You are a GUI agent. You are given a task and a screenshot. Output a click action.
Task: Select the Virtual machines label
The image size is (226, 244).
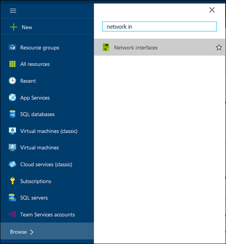point(40,148)
